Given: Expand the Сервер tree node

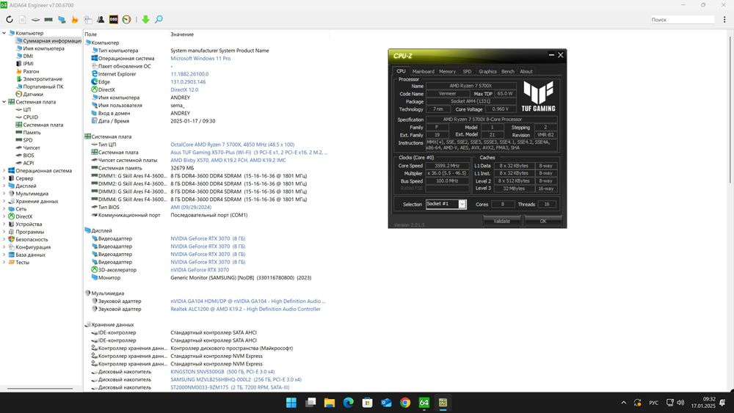Looking at the screenshot, I should [4, 178].
